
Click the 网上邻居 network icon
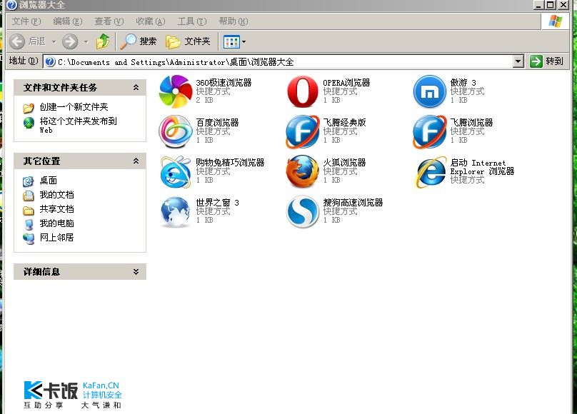coord(29,238)
